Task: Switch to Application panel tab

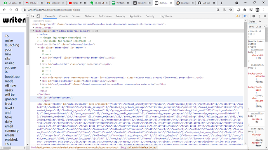Action: (136, 16)
